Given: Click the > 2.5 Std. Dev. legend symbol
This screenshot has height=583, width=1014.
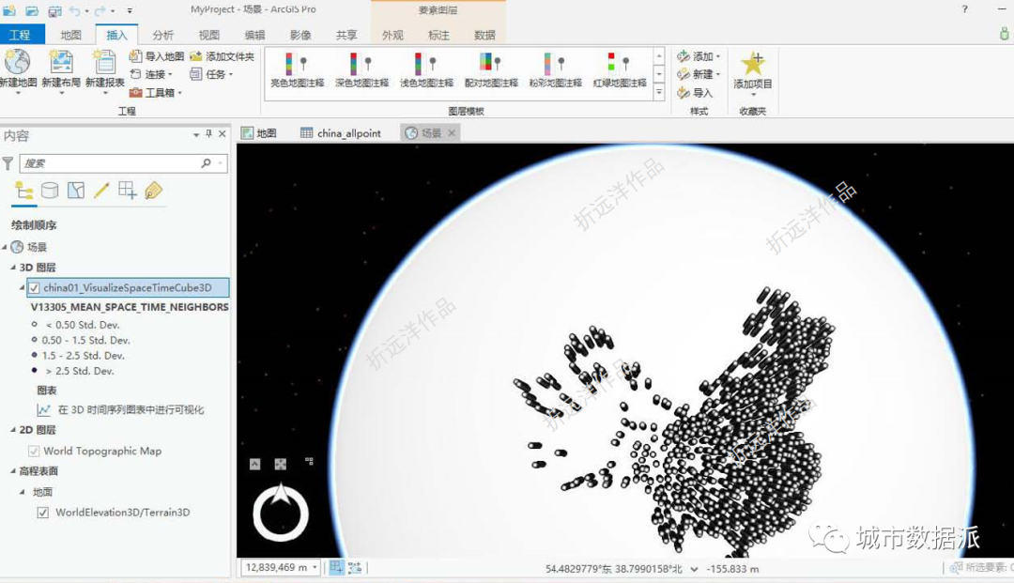Looking at the screenshot, I should pyautogui.click(x=35, y=370).
